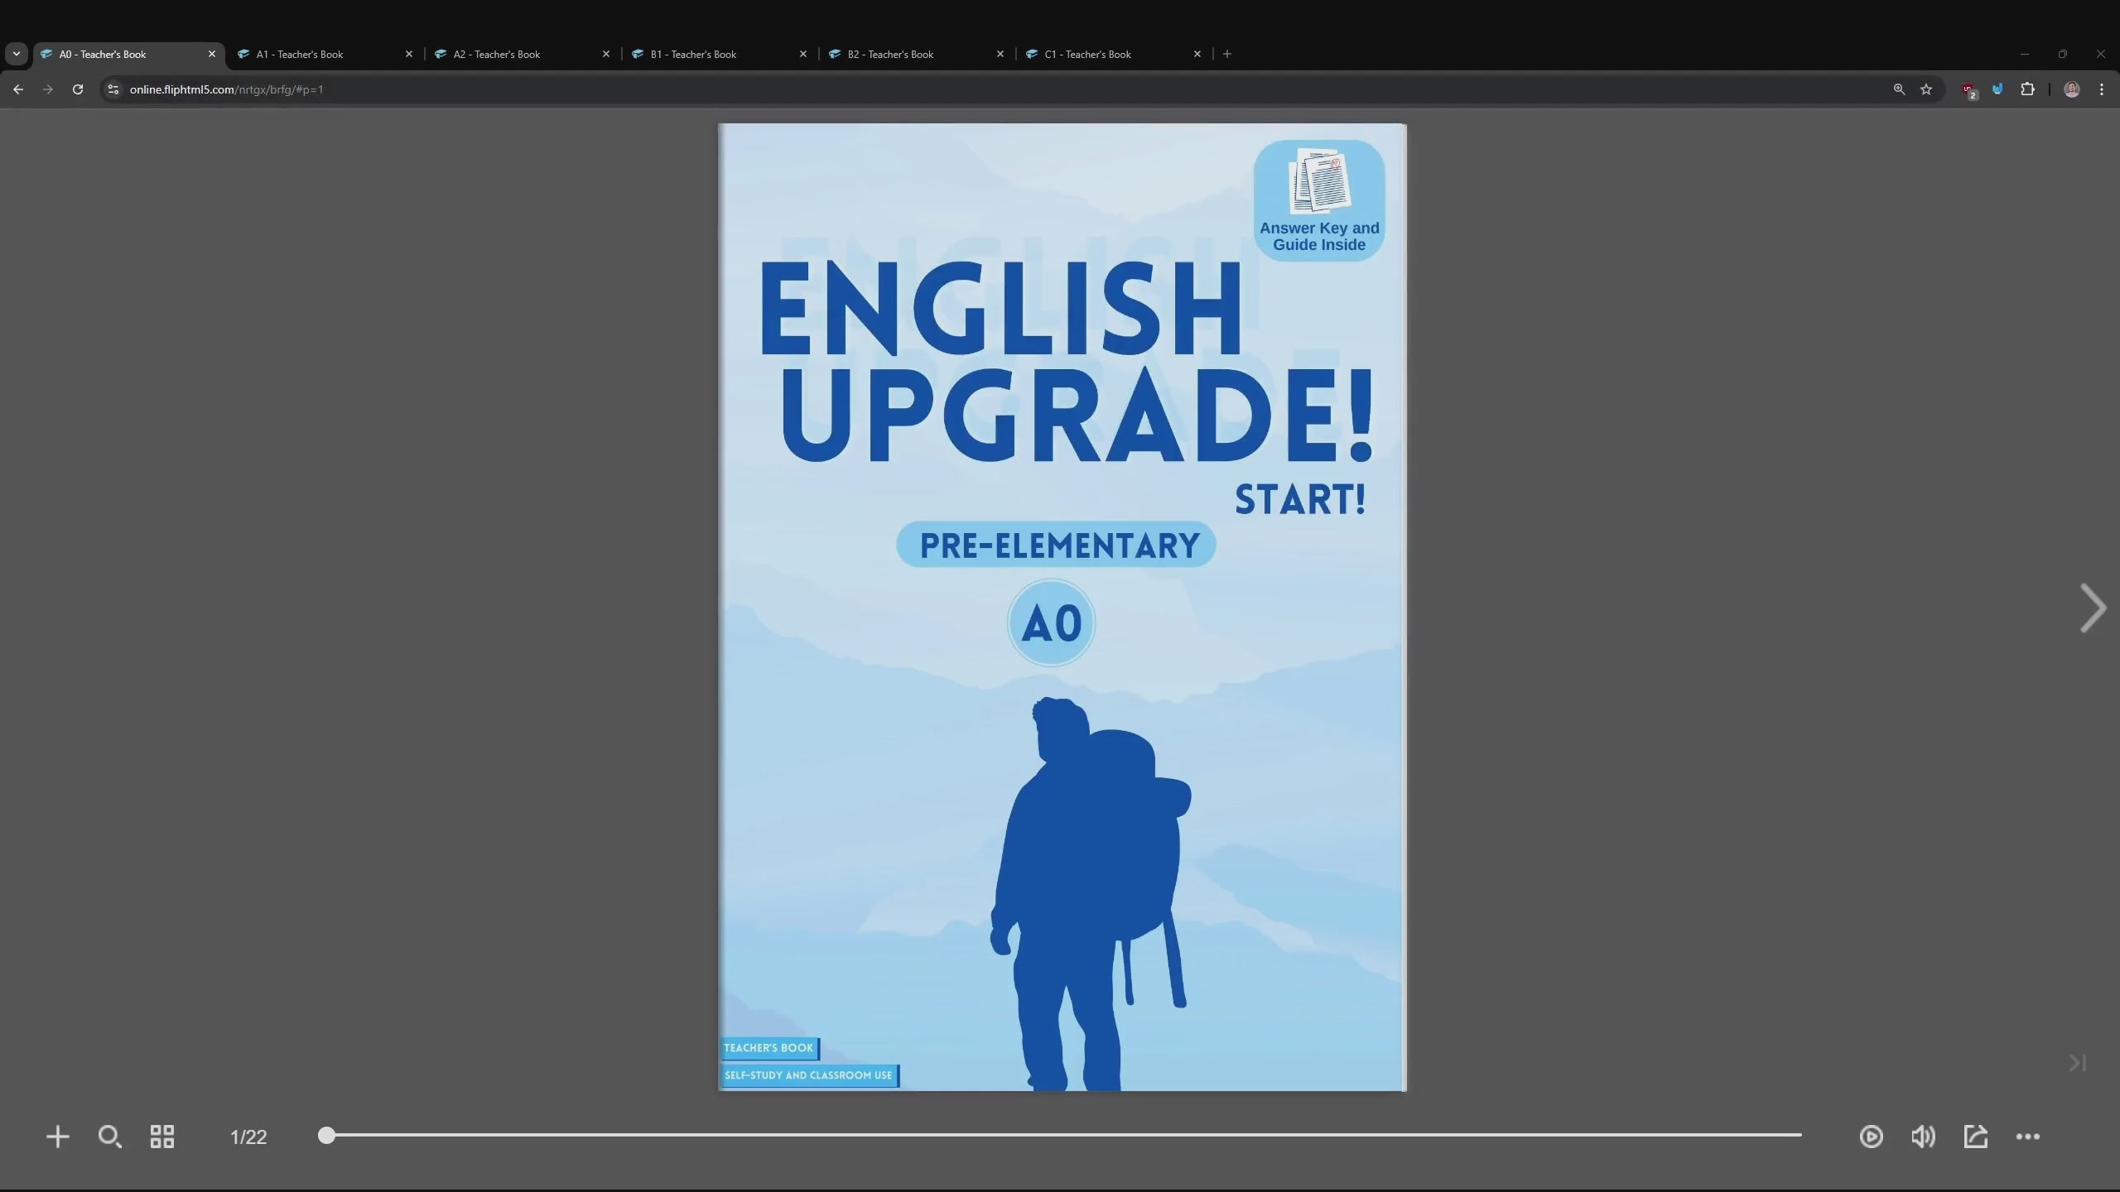Click the A0 level circle

pyautogui.click(x=1052, y=623)
